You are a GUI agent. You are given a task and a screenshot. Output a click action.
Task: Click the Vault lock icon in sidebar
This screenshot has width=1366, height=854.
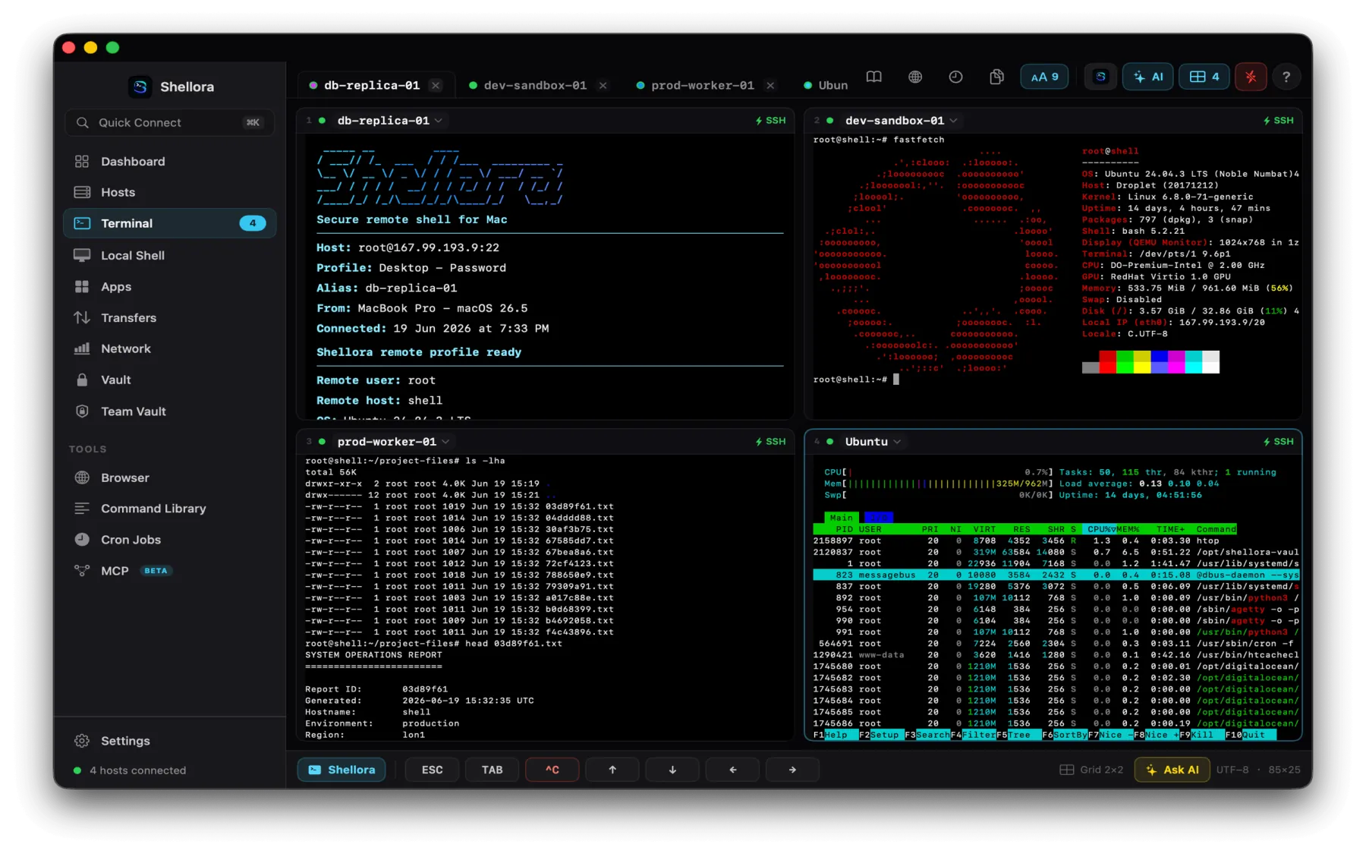tap(82, 380)
